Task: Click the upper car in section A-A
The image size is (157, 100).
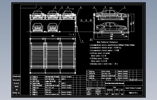Action: (111, 14)
